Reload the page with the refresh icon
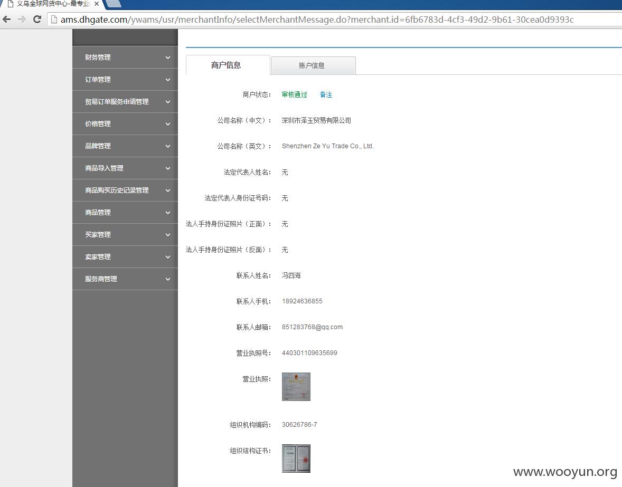Screen dimensions: 622x487 click(37, 19)
